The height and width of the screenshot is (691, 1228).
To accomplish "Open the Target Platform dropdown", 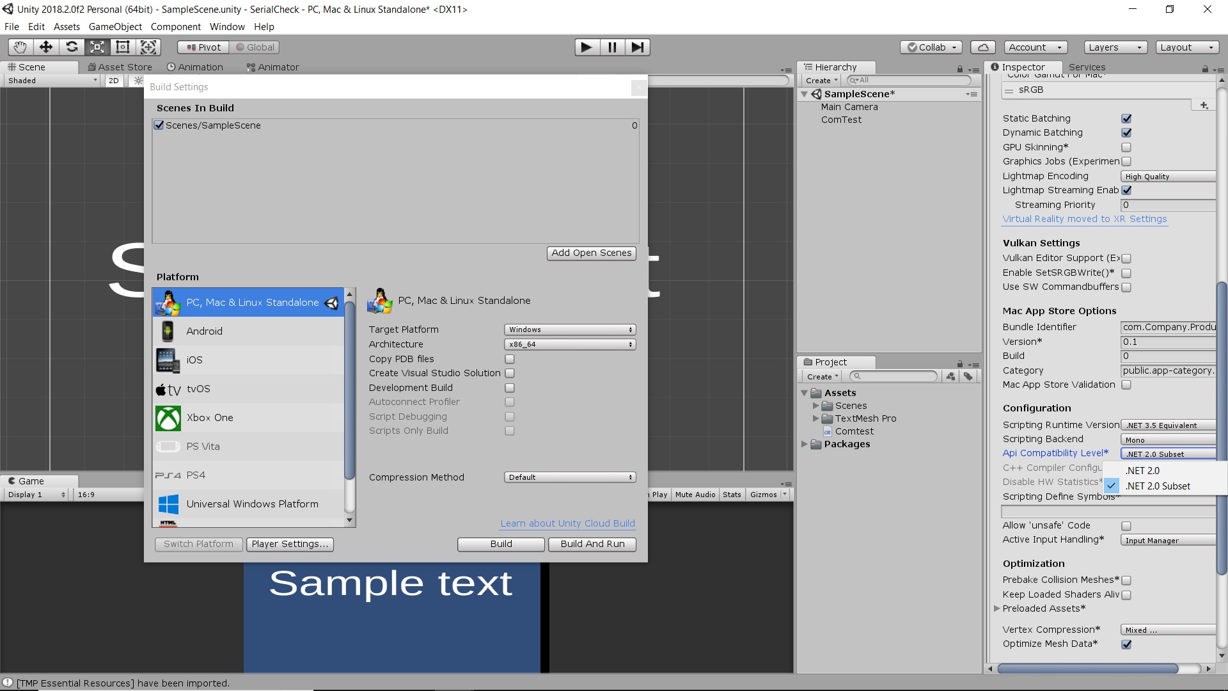I will click(569, 329).
